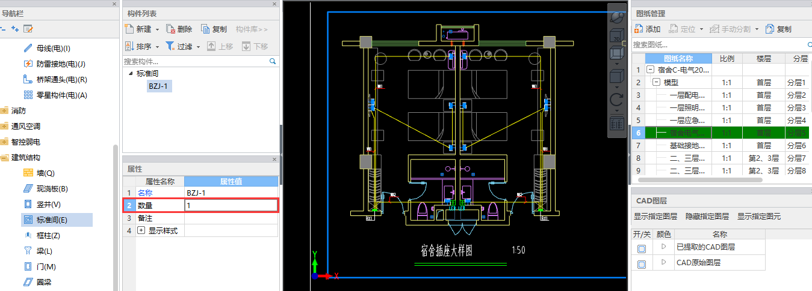Expand the CAD原始图层 triangle
This screenshot has width=812, height=291.
point(664,262)
